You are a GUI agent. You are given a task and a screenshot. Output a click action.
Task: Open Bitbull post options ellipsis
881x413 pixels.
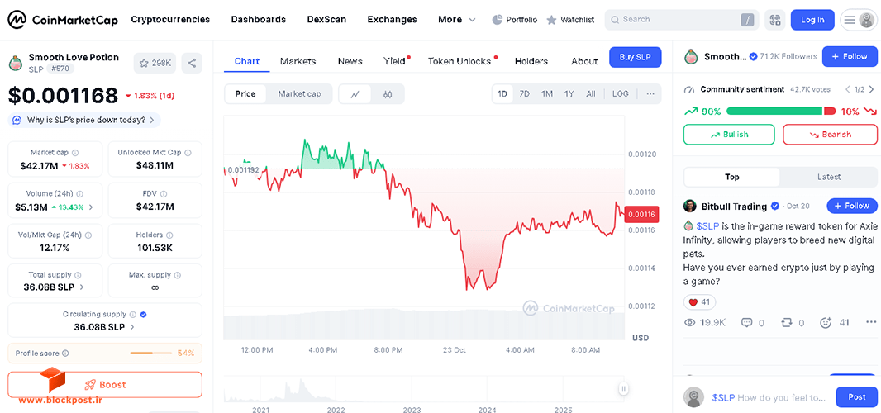[x=871, y=322]
